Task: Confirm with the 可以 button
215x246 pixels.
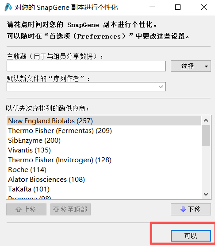Action: (191, 236)
